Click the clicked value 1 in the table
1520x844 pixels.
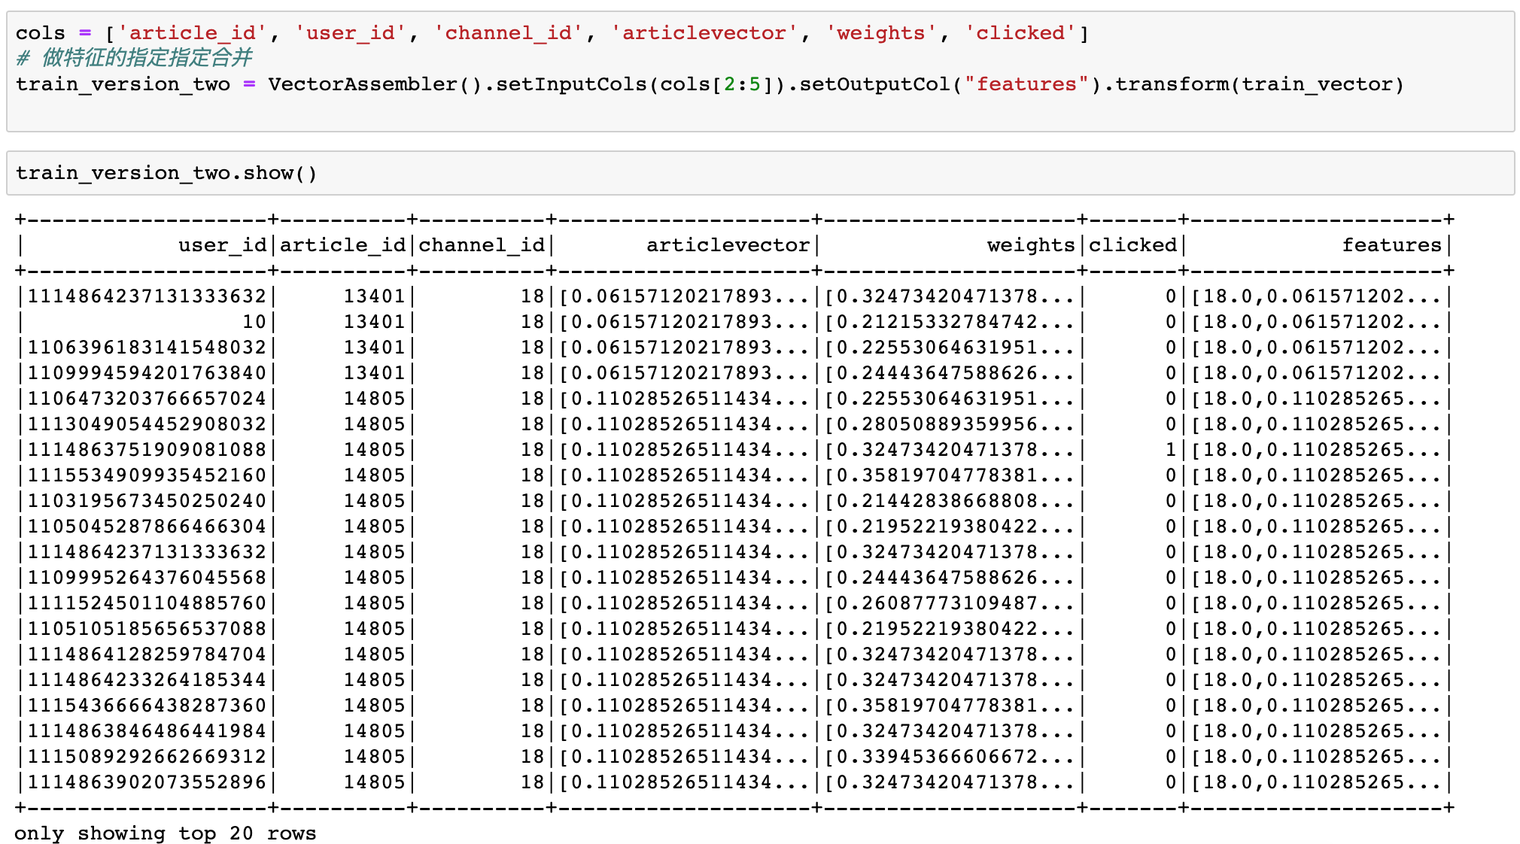1170,450
